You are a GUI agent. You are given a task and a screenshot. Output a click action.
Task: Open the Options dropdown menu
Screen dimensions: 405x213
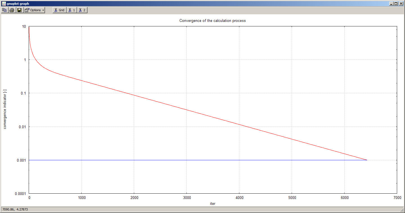34,10
